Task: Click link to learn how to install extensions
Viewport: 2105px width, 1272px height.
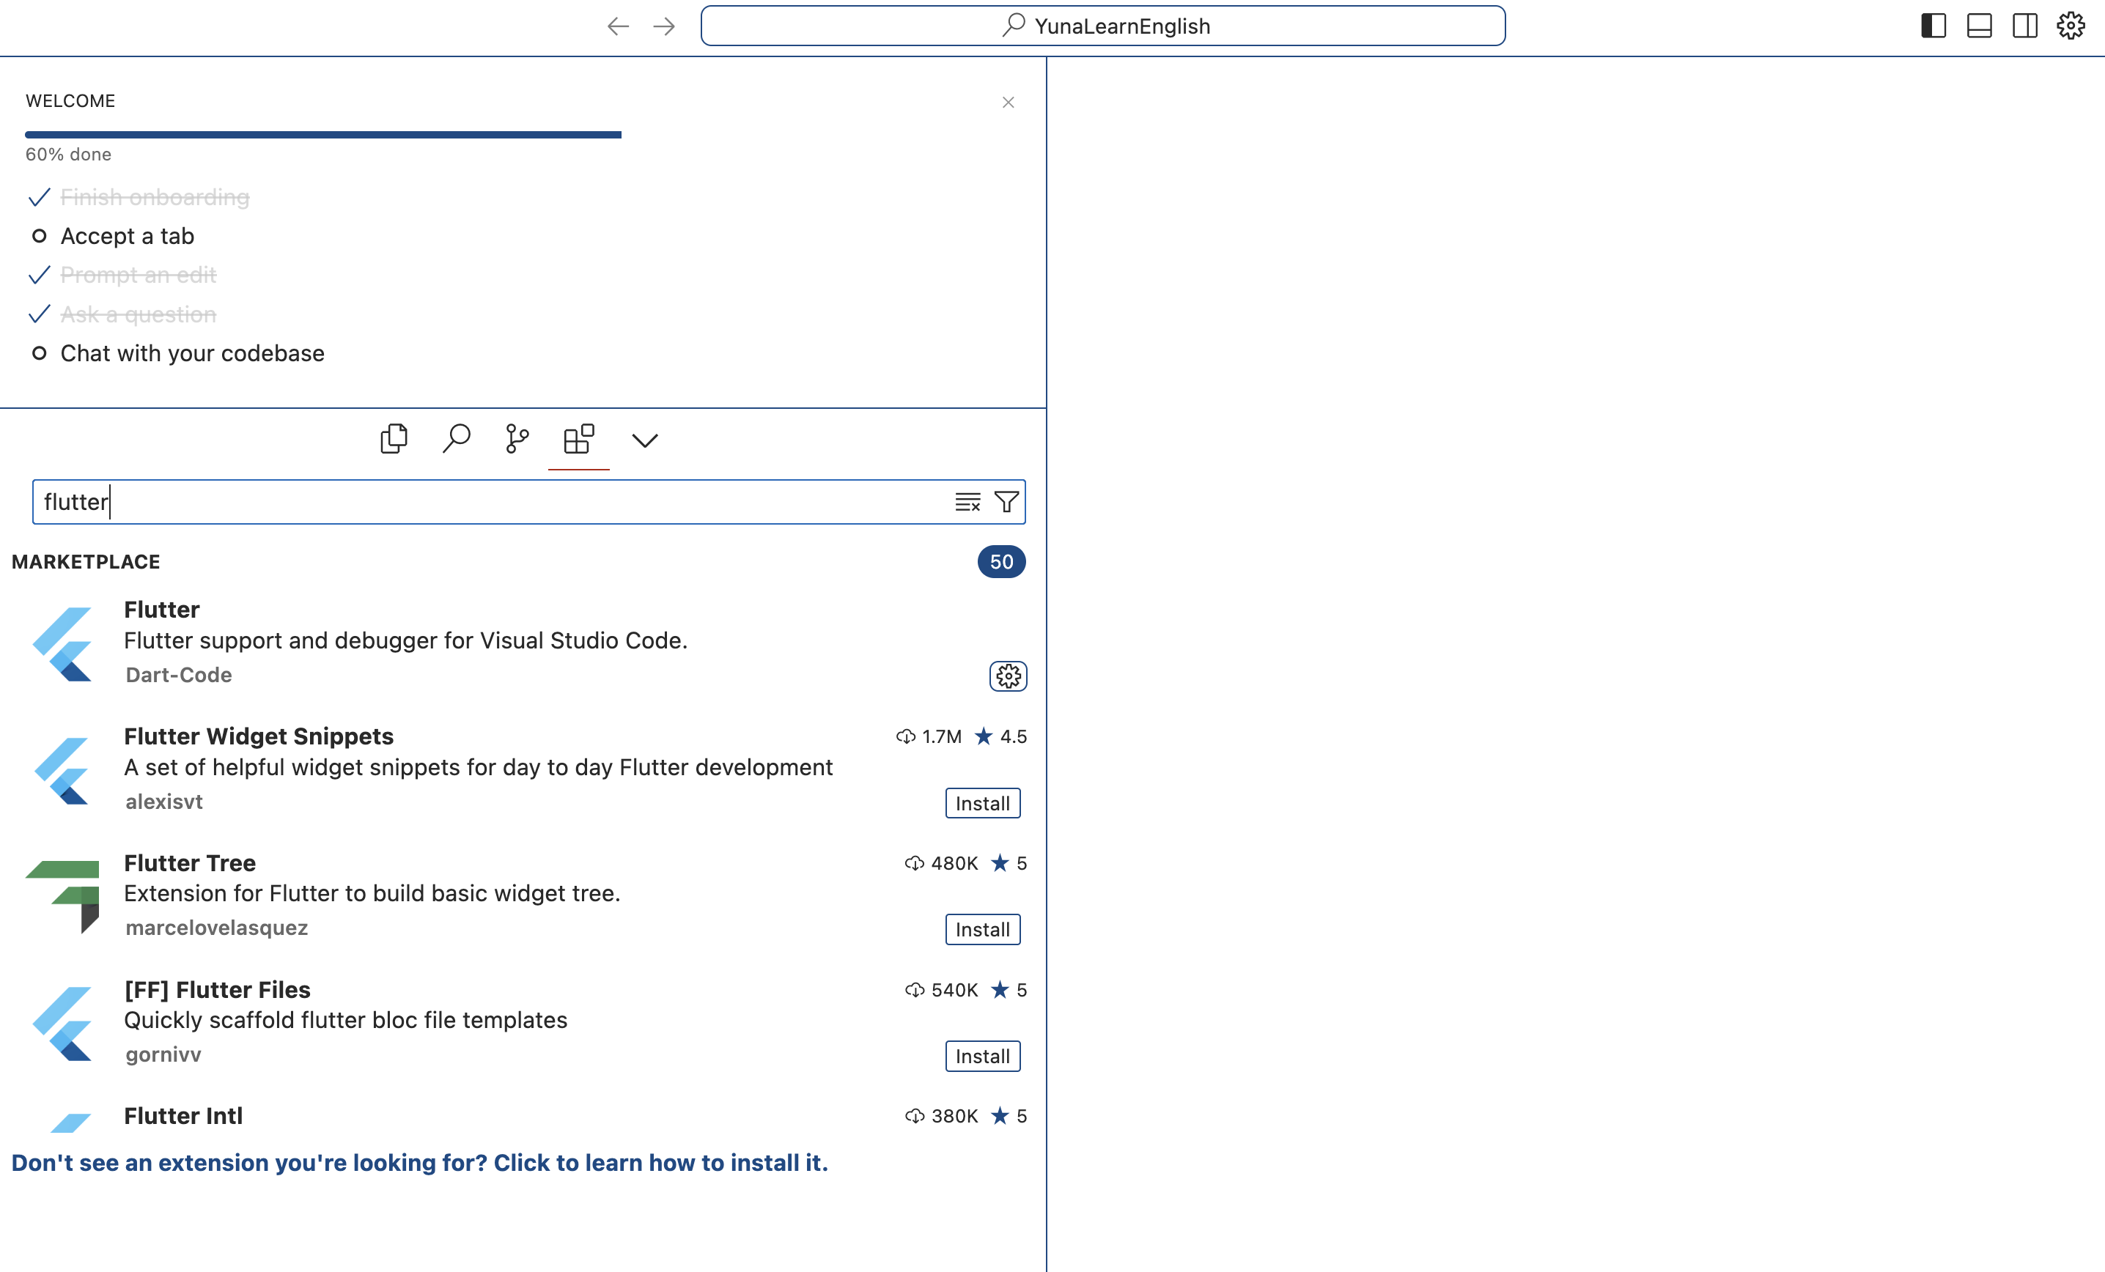Action: tap(419, 1163)
